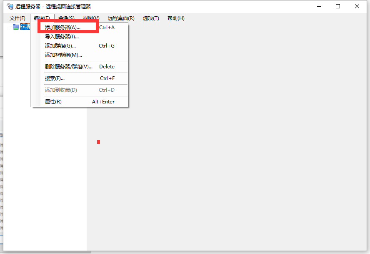
Task: Open the 远程桌面(R) menu
Action: tap(121, 18)
